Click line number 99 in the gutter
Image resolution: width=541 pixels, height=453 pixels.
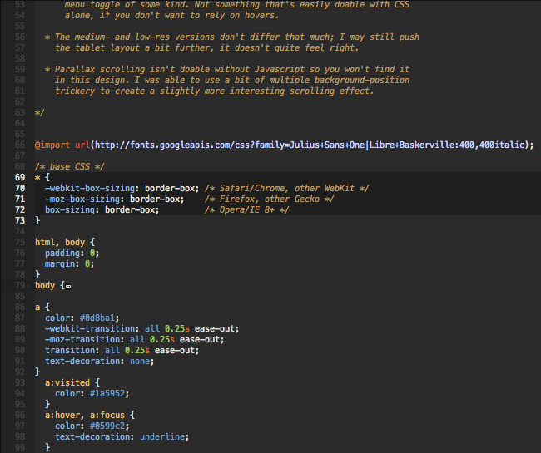coord(20,447)
